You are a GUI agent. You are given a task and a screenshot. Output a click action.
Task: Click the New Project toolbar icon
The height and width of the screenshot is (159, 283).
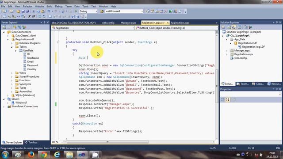4,11
